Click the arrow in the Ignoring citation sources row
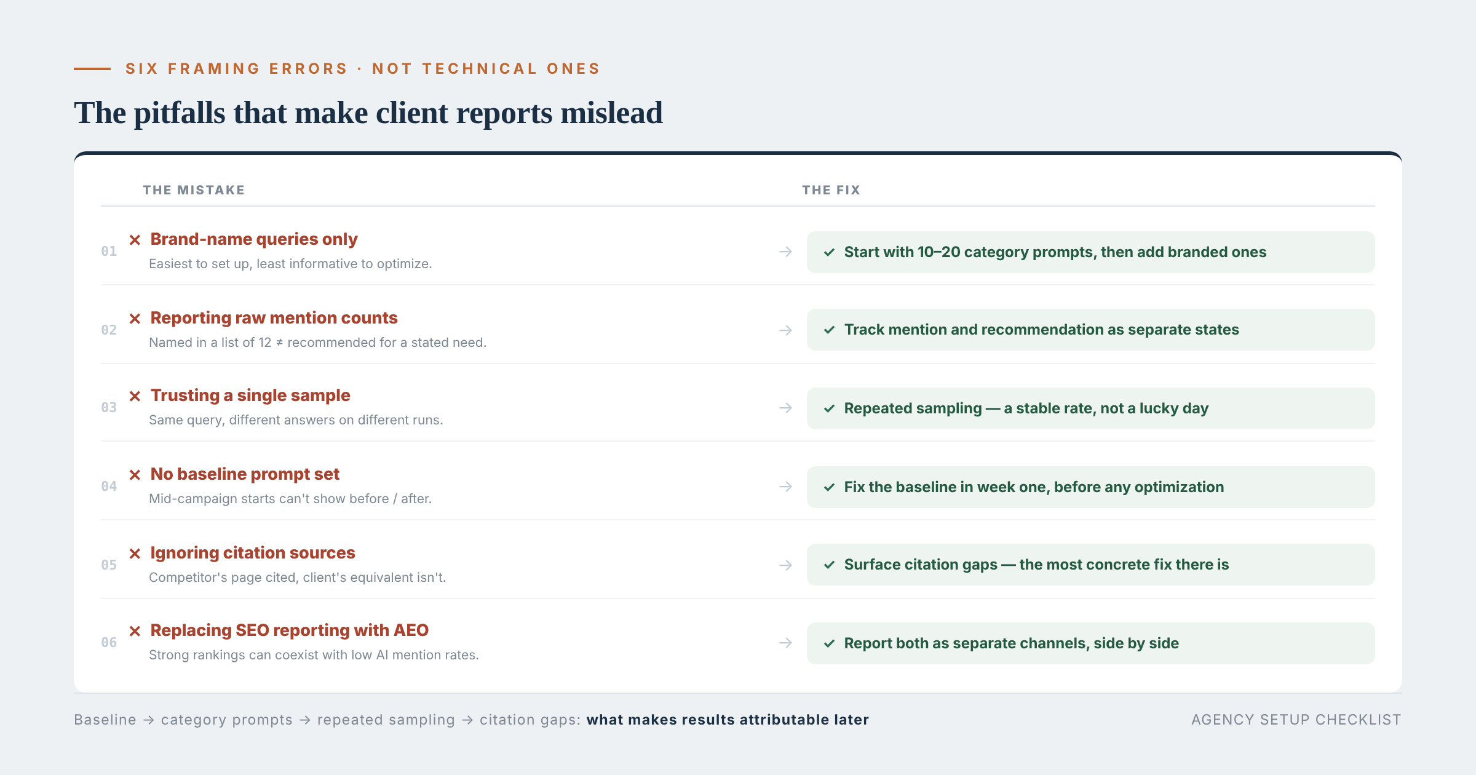Viewport: 1476px width, 775px height. click(785, 565)
